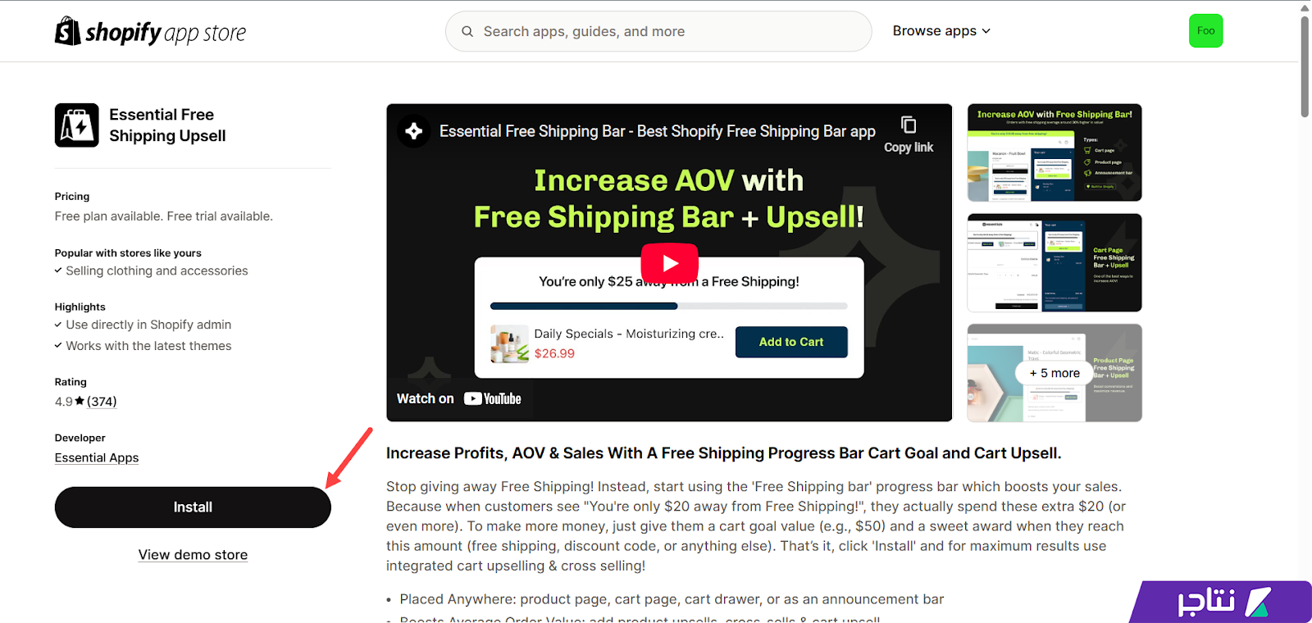Click the YouTube logo in Watch on
1312x623 pixels.
coord(493,398)
